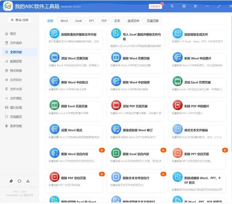Click the scissors tool icon in title bar
This screenshot has width=232, height=204.
(x=195, y=6)
